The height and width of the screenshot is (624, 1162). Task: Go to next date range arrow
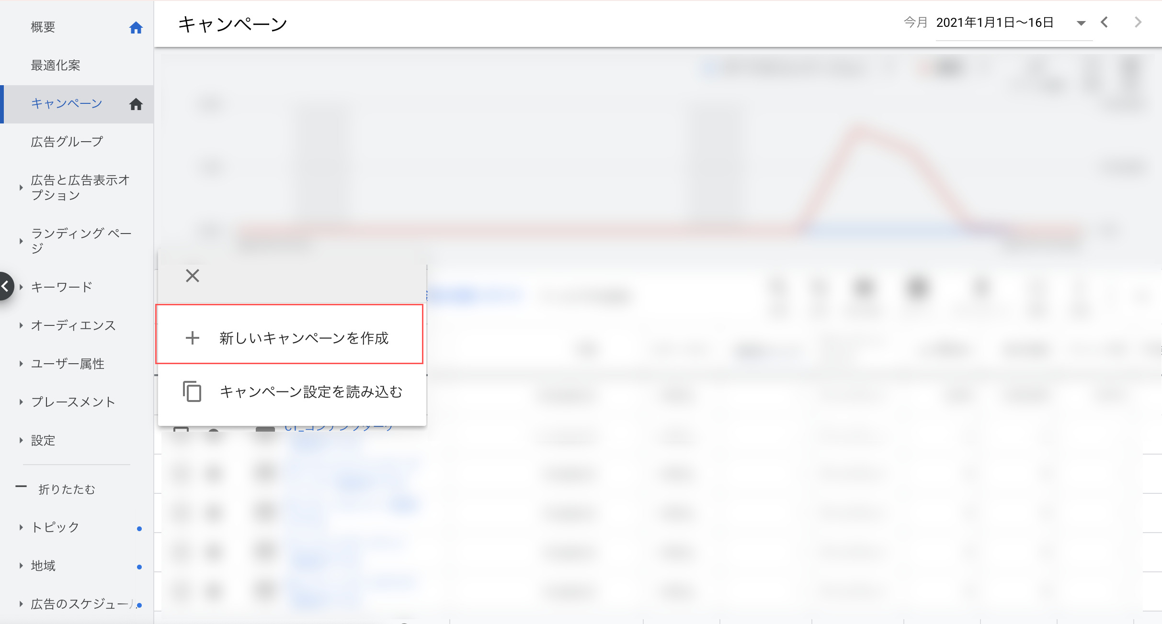point(1138,22)
